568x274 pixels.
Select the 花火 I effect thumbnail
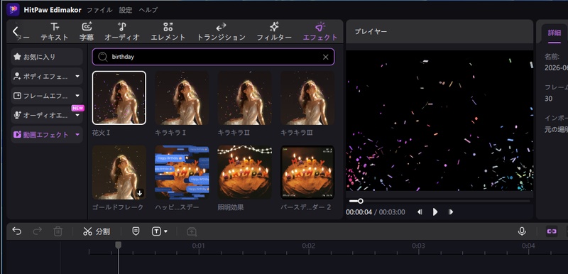tap(119, 98)
